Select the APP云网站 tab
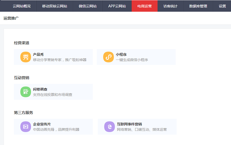Viewport: 231px width, 145px height. pyautogui.click(x=117, y=6)
